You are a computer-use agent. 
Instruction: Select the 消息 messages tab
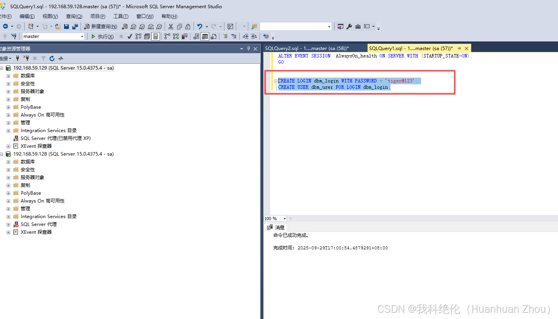280,228
